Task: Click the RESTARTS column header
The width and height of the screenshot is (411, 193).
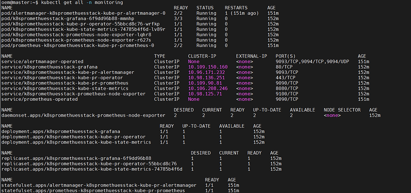Action: [x=236, y=8]
